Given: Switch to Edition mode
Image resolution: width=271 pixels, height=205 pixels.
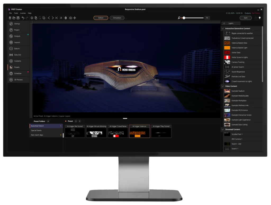Looking at the screenshot, I should [x=101, y=18].
